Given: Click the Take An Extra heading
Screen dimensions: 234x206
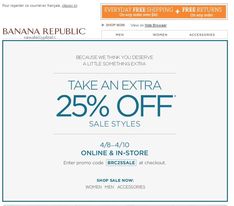Looking at the screenshot, I should 115,85.
